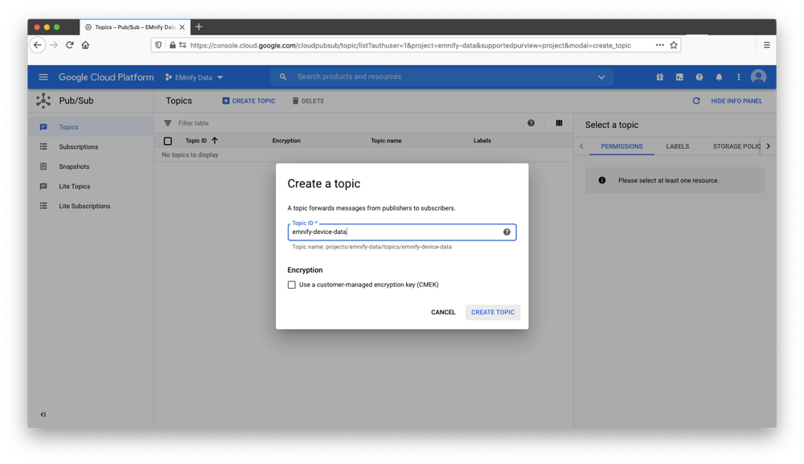
Task: Enable customer-managed encryption key (CMEK) checkbox
Action: [x=292, y=285]
